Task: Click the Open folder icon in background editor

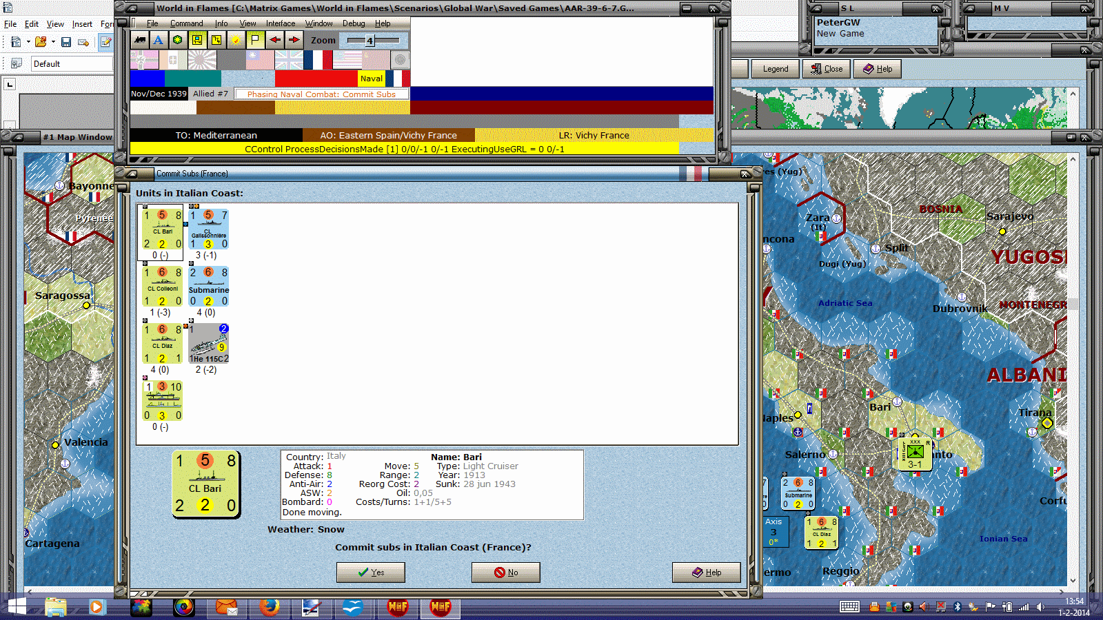Action: [41, 42]
